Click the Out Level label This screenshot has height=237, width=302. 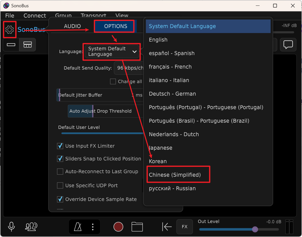[x=209, y=221]
